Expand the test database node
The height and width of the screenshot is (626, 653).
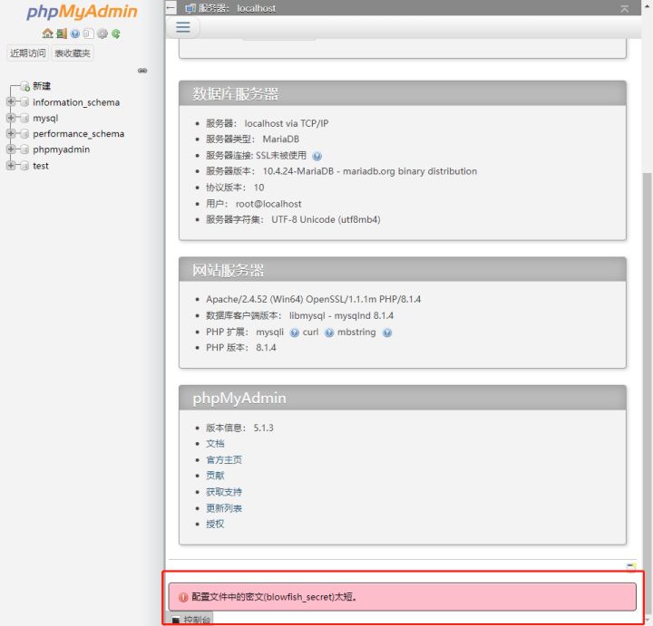tap(11, 166)
